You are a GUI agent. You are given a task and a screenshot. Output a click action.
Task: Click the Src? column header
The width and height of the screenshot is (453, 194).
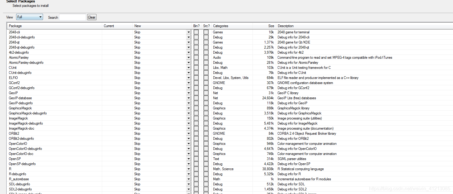(206, 26)
